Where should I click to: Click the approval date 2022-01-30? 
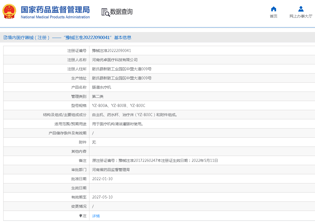click(x=102, y=179)
